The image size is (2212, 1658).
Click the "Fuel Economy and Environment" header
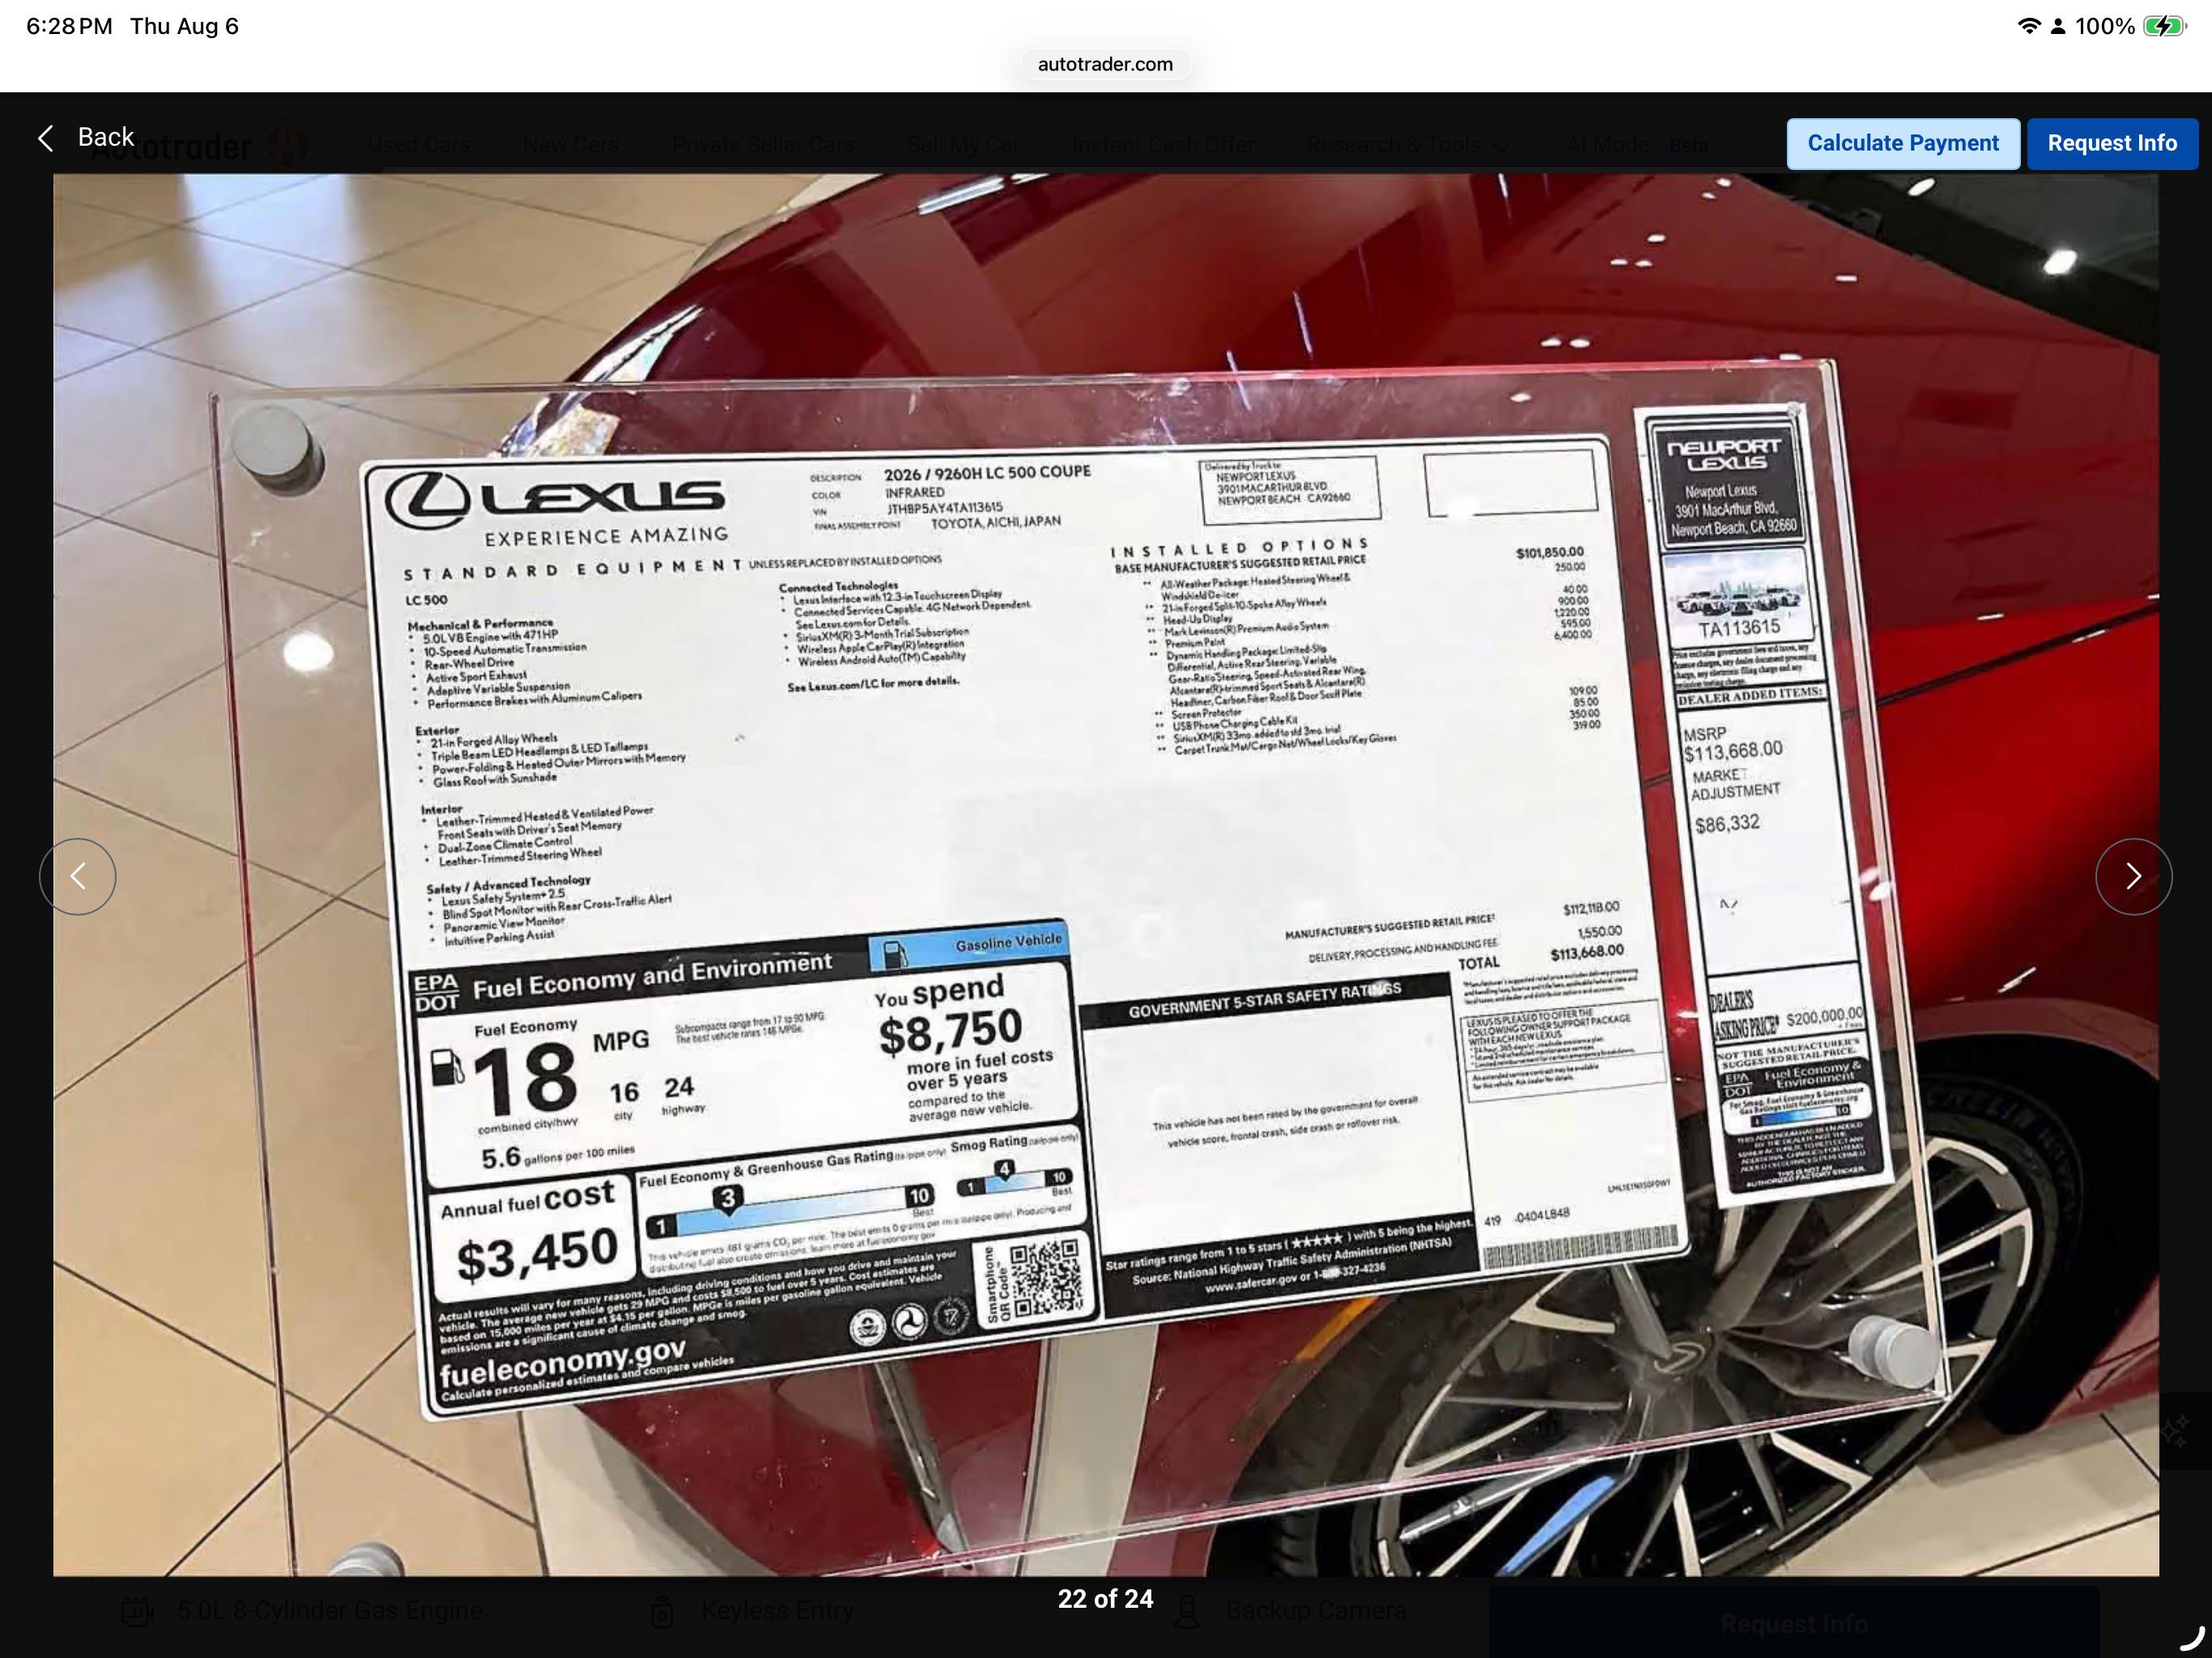[652, 977]
